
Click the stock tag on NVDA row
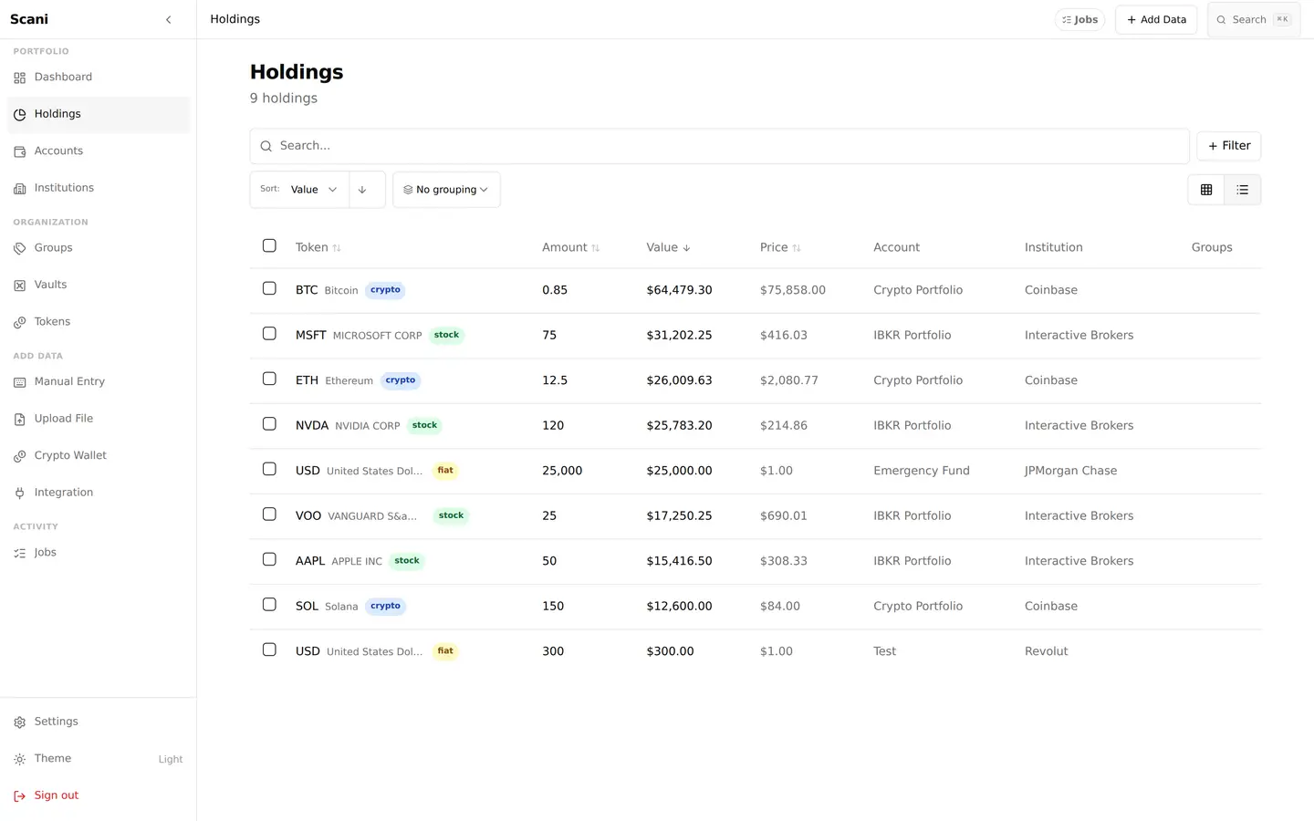424,425
